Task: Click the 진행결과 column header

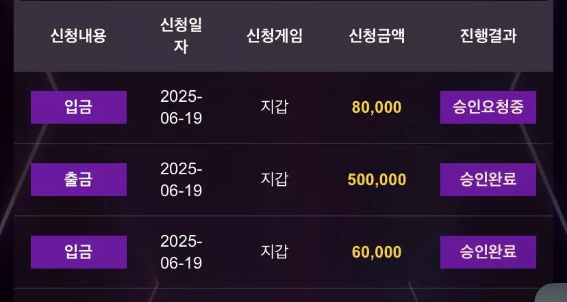Action: coord(488,36)
